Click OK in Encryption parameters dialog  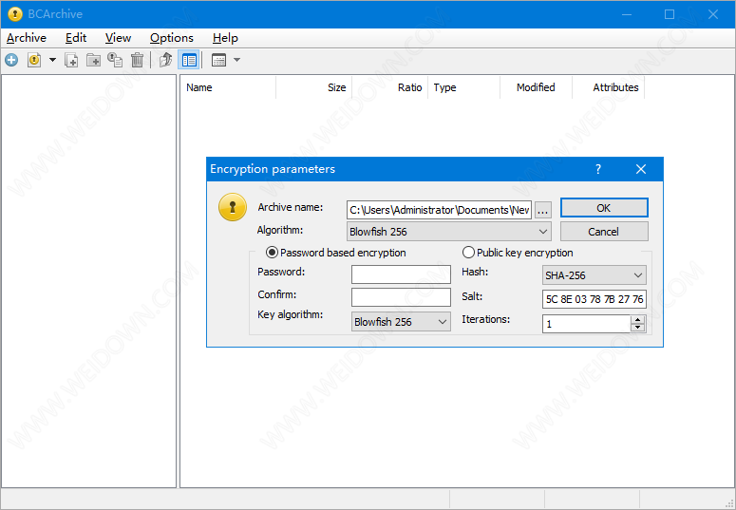click(604, 208)
